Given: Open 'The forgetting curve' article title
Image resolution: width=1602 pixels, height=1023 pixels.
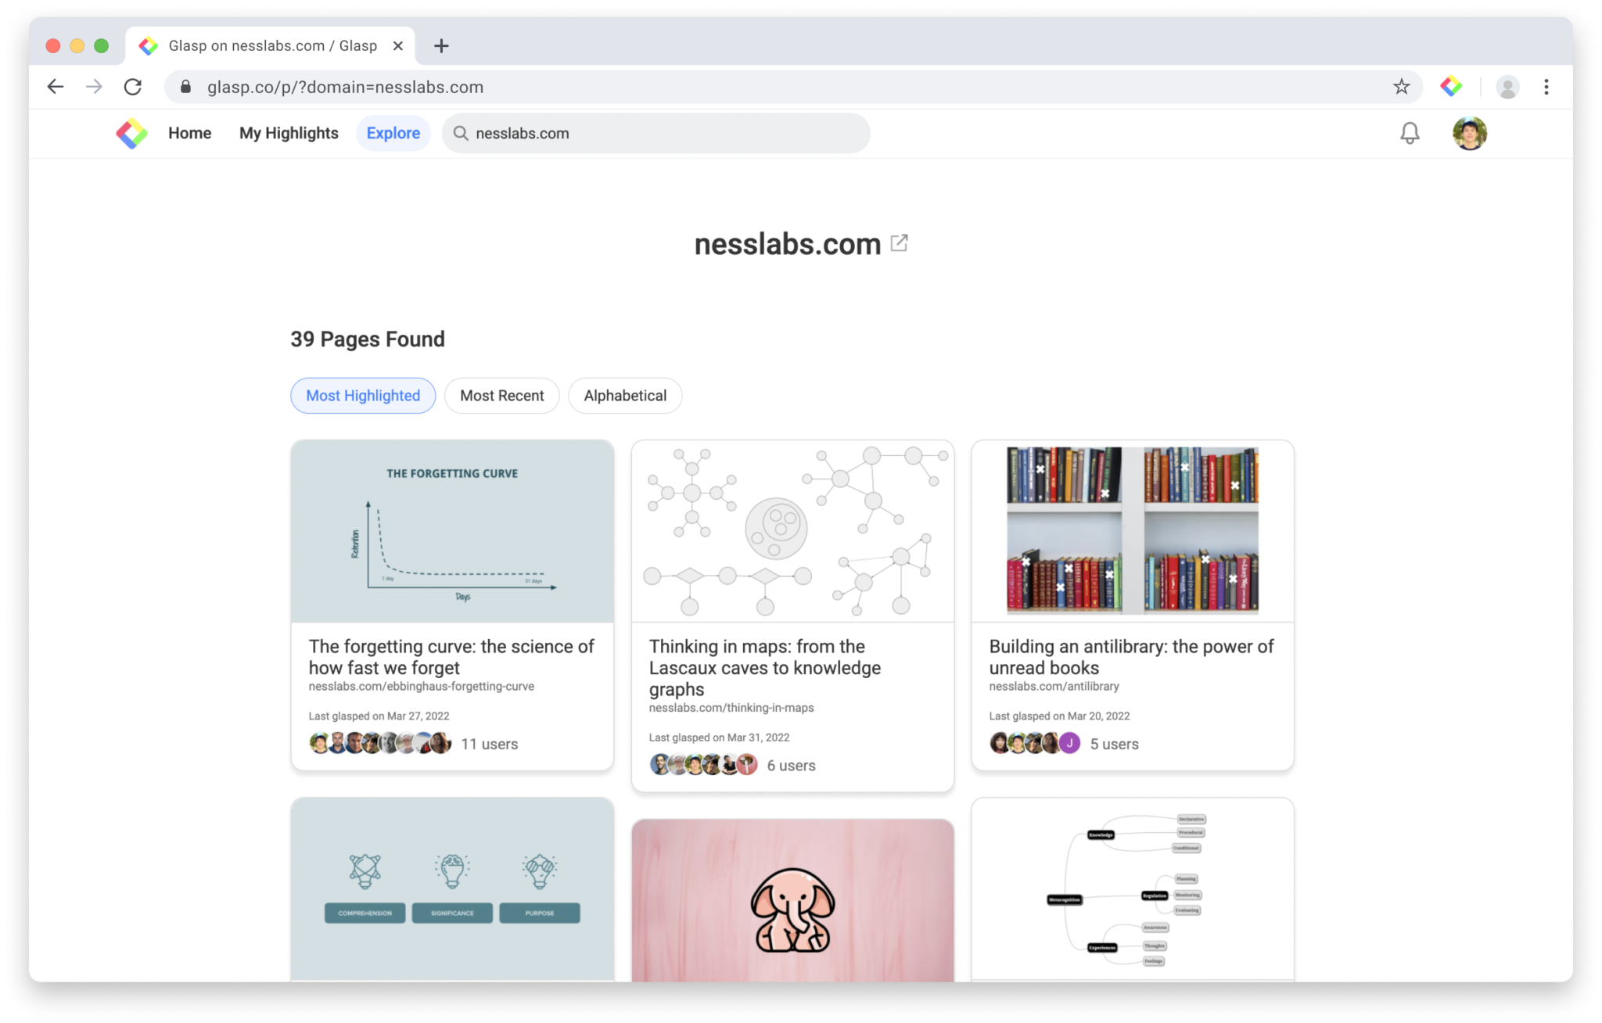Looking at the screenshot, I should pos(451,657).
